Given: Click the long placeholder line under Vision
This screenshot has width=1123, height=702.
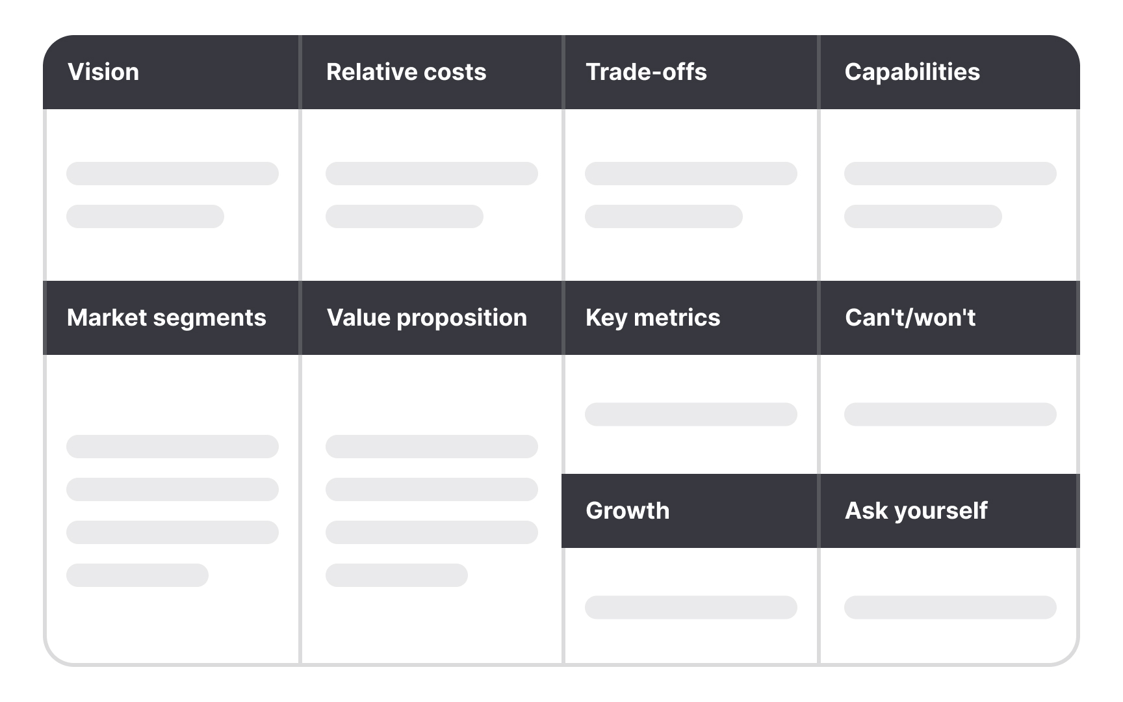Looking at the screenshot, I should [x=172, y=174].
